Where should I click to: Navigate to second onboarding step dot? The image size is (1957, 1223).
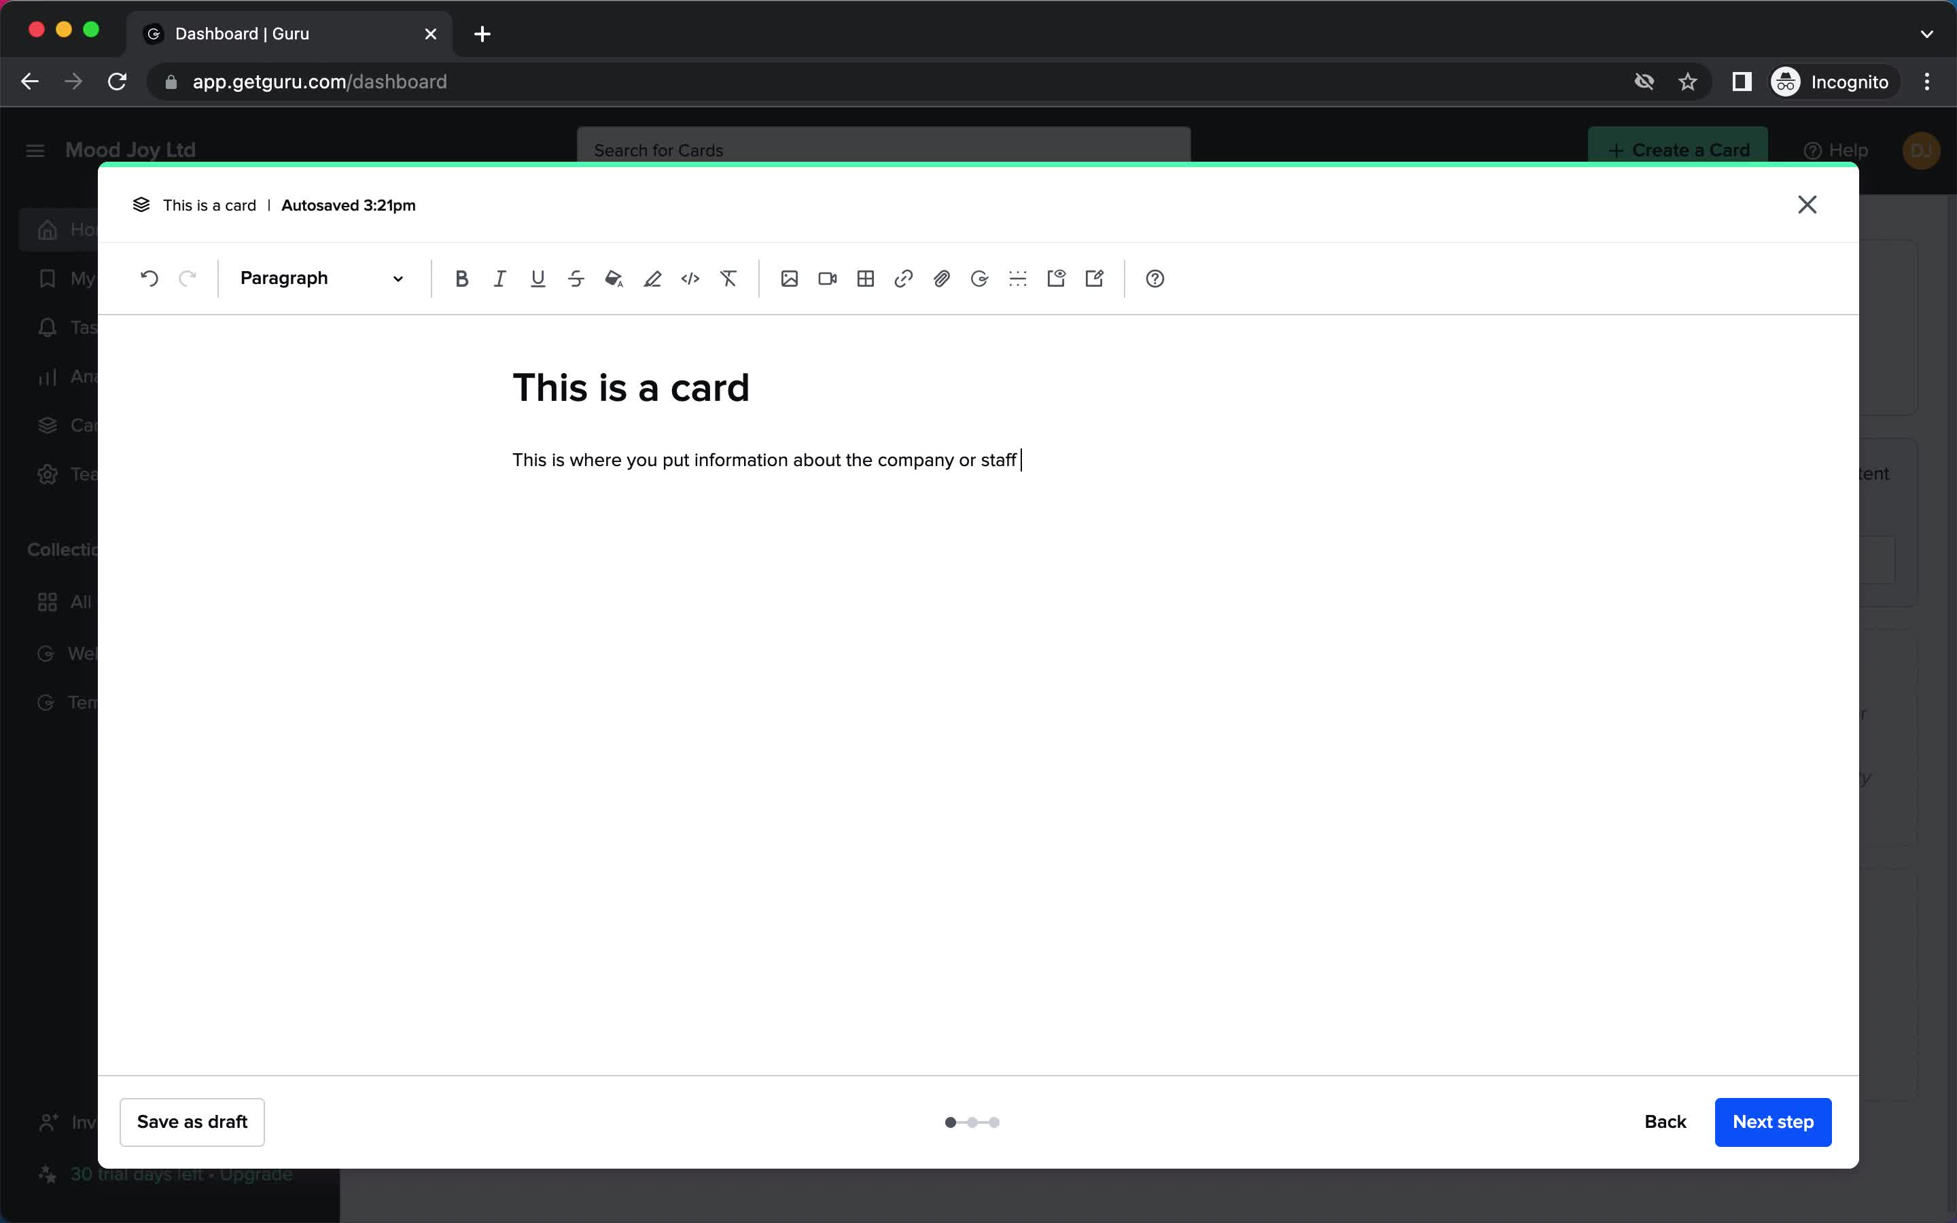972,1120
